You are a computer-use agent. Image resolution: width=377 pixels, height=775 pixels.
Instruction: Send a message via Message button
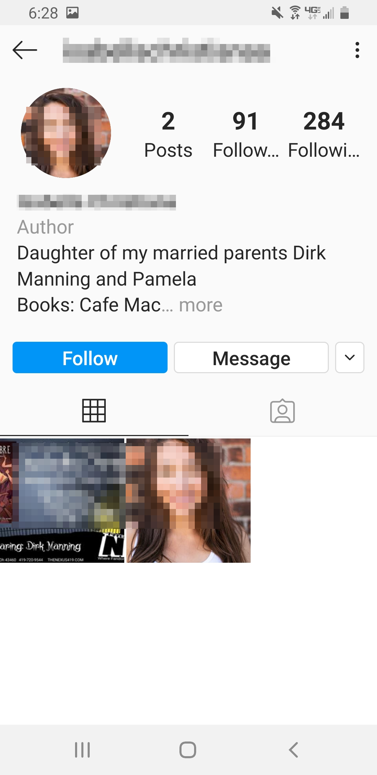(x=251, y=357)
